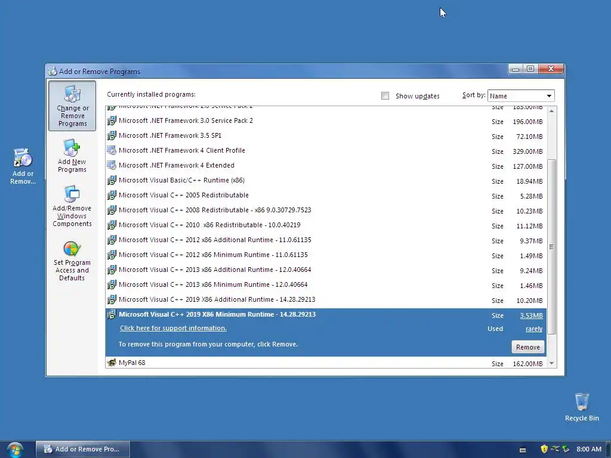Close the Add or Remove Programs window
The image size is (611, 458).
[x=551, y=69]
